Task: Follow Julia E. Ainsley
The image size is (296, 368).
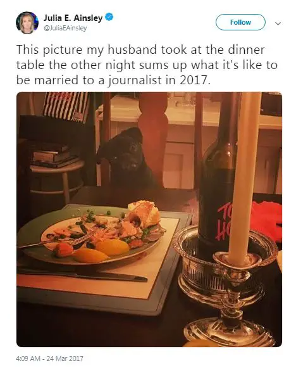Action: (x=240, y=22)
